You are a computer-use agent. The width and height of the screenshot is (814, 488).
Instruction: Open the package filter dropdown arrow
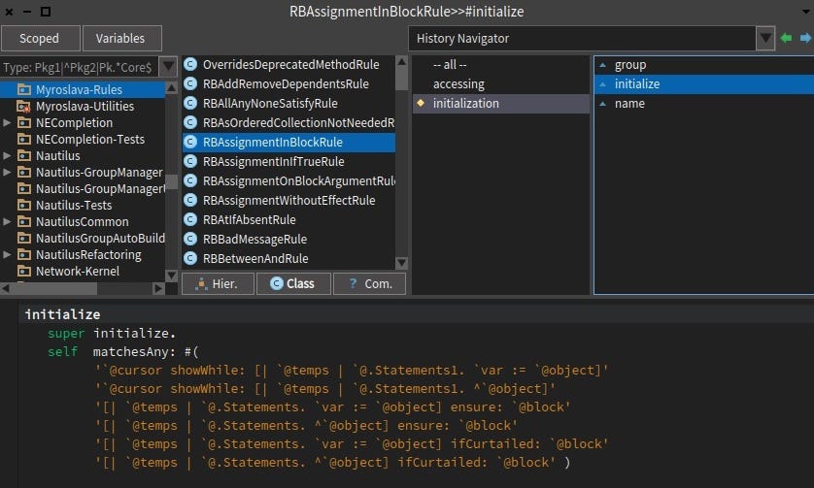[168, 67]
